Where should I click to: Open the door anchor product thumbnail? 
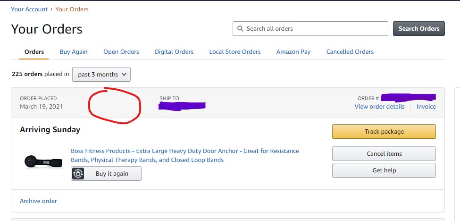pos(43,161)
